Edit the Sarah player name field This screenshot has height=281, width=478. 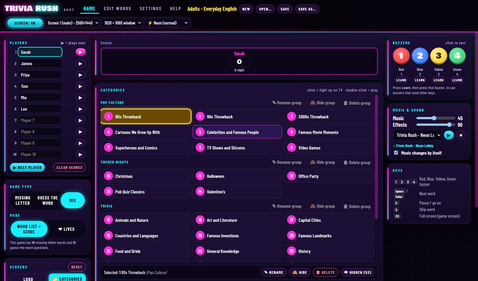tap(40, 52)
